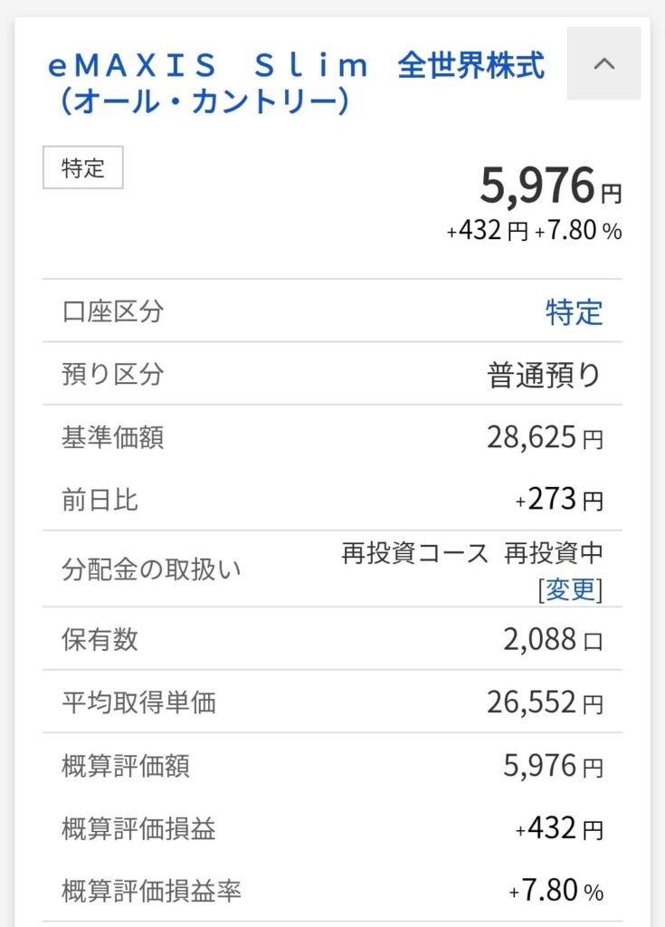Select the 平均取得単価 row label
Image resolution: width=665 pixels, height=927 pixels.
pyautogui.click(x=139, y=702)
